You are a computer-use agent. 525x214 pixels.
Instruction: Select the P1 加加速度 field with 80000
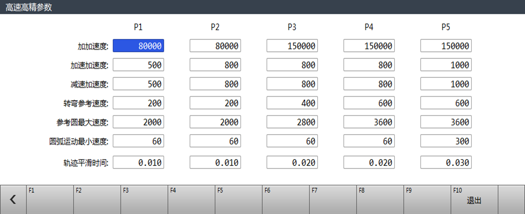coord(138,46)
